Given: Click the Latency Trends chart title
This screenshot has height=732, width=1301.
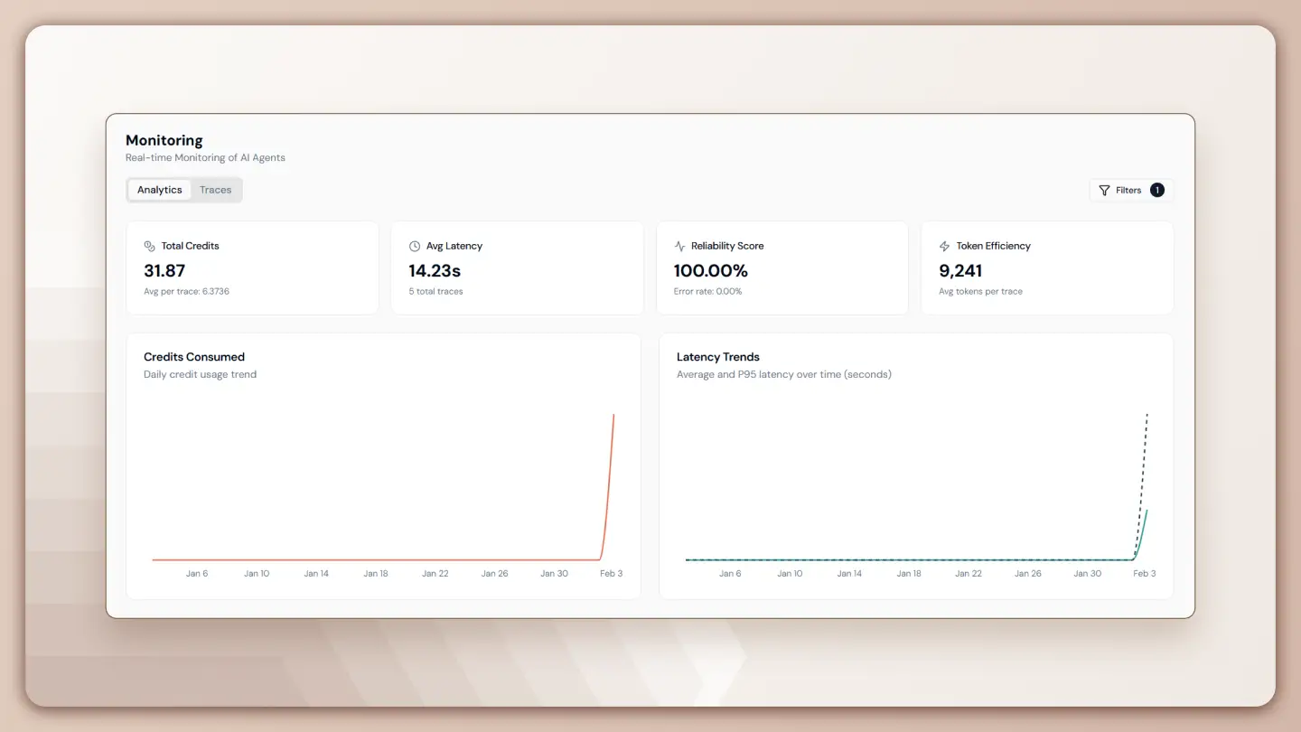Looking at the screenshot, I should pos(718,357).
